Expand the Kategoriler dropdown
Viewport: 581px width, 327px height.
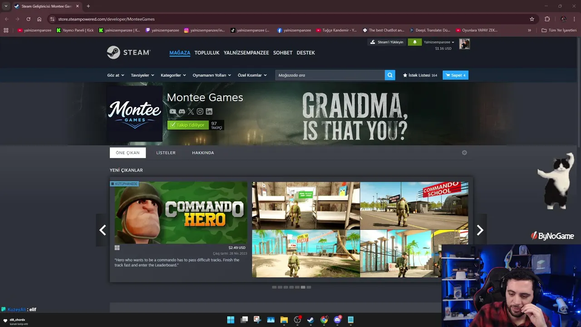coord(173,75)
